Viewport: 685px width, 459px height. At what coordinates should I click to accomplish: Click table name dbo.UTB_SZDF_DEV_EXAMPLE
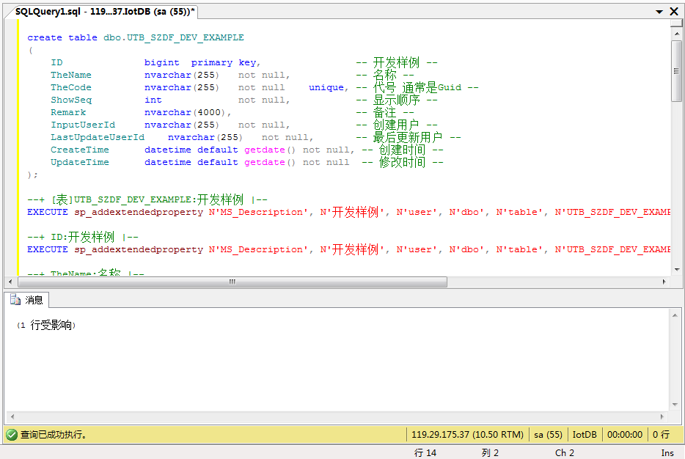[173, 37]
